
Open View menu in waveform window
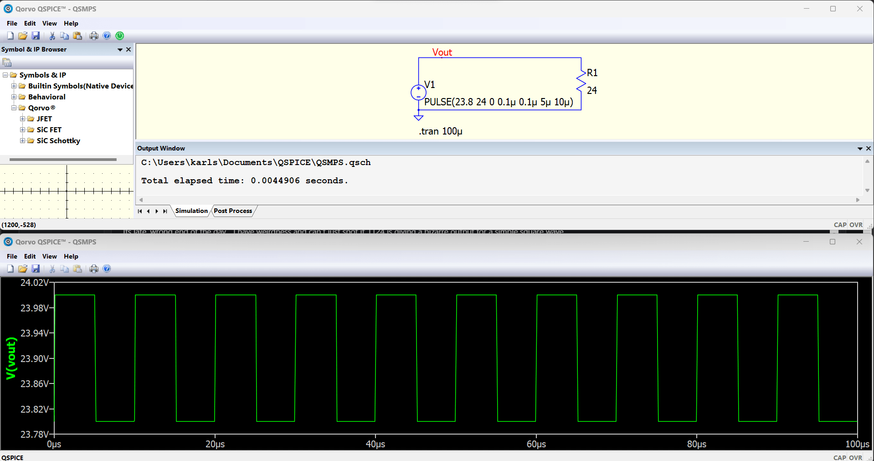pos(49,256)
